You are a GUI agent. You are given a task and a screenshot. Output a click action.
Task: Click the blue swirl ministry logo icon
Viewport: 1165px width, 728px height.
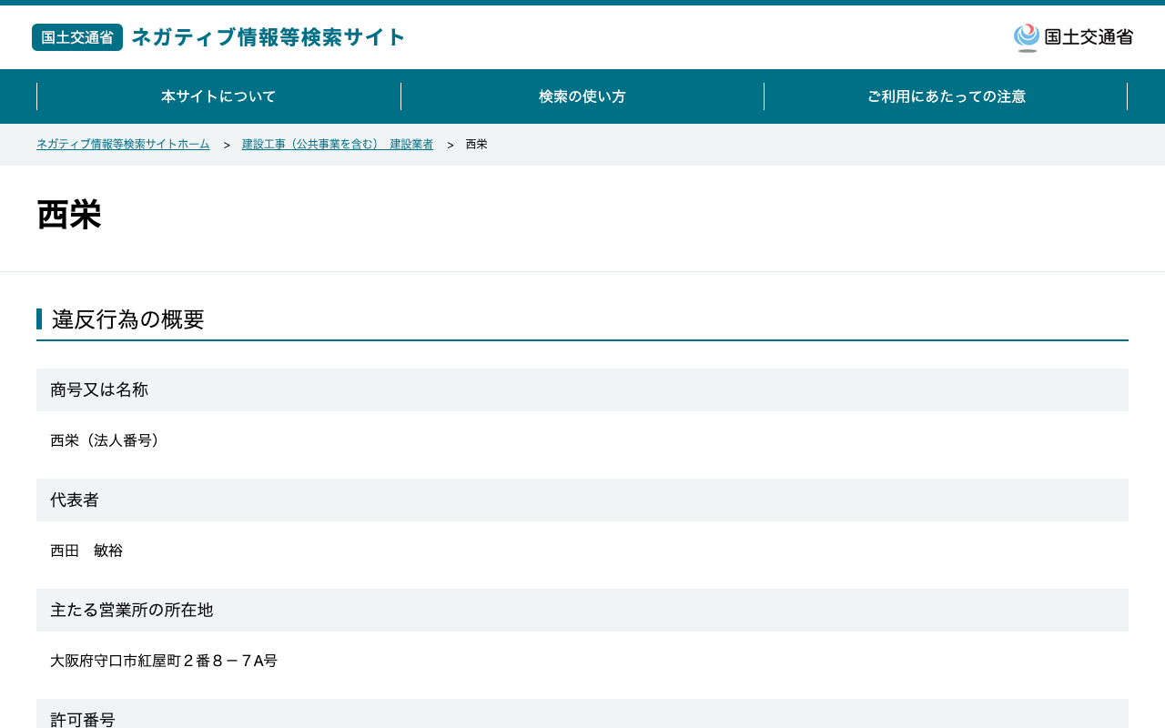pyautogui.click(x=1027, y=37)
